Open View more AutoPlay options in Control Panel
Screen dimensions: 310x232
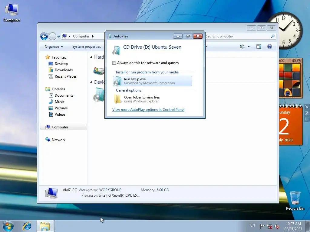[148, 110]
